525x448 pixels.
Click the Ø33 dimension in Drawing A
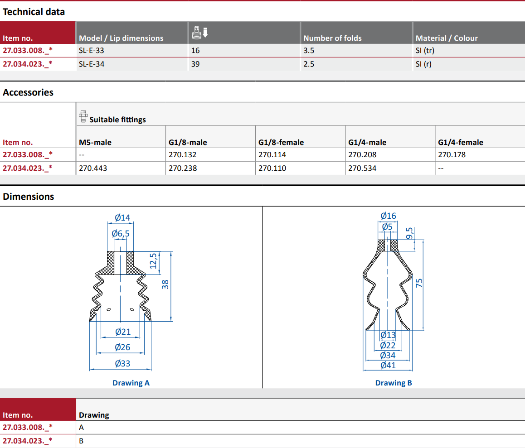click(x=122, y=363)
